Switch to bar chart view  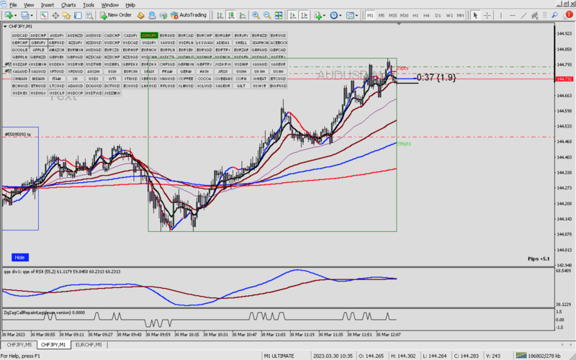220,15
